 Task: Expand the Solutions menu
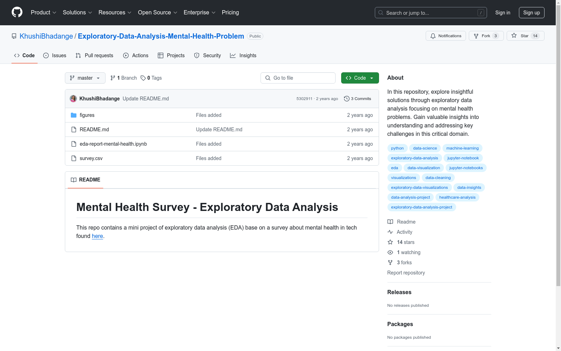point(77,12)
